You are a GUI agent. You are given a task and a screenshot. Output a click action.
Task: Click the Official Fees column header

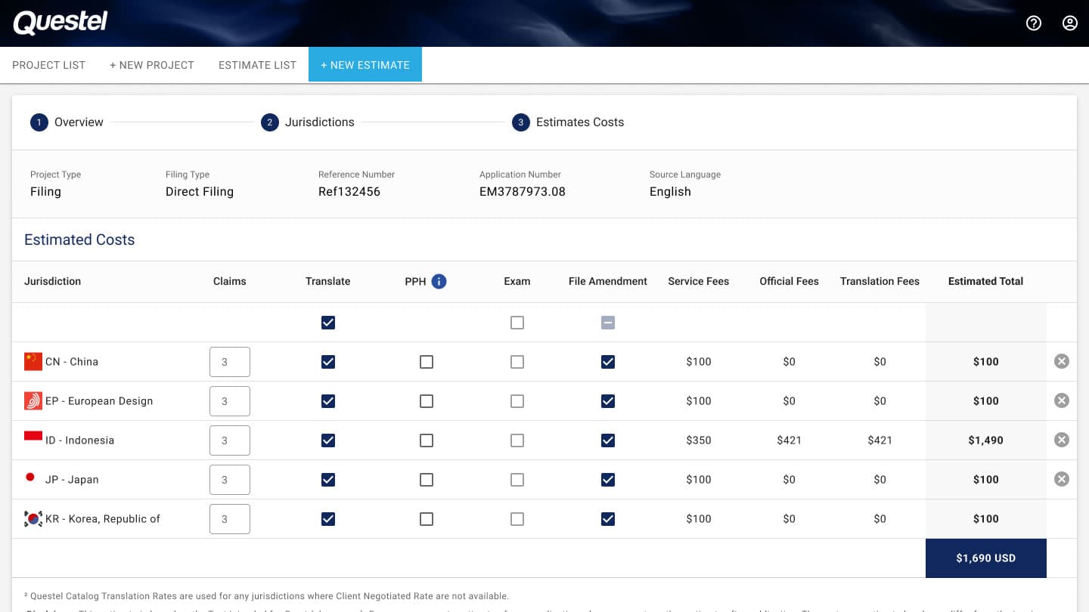pyautogui.click(x=790, y=281)
